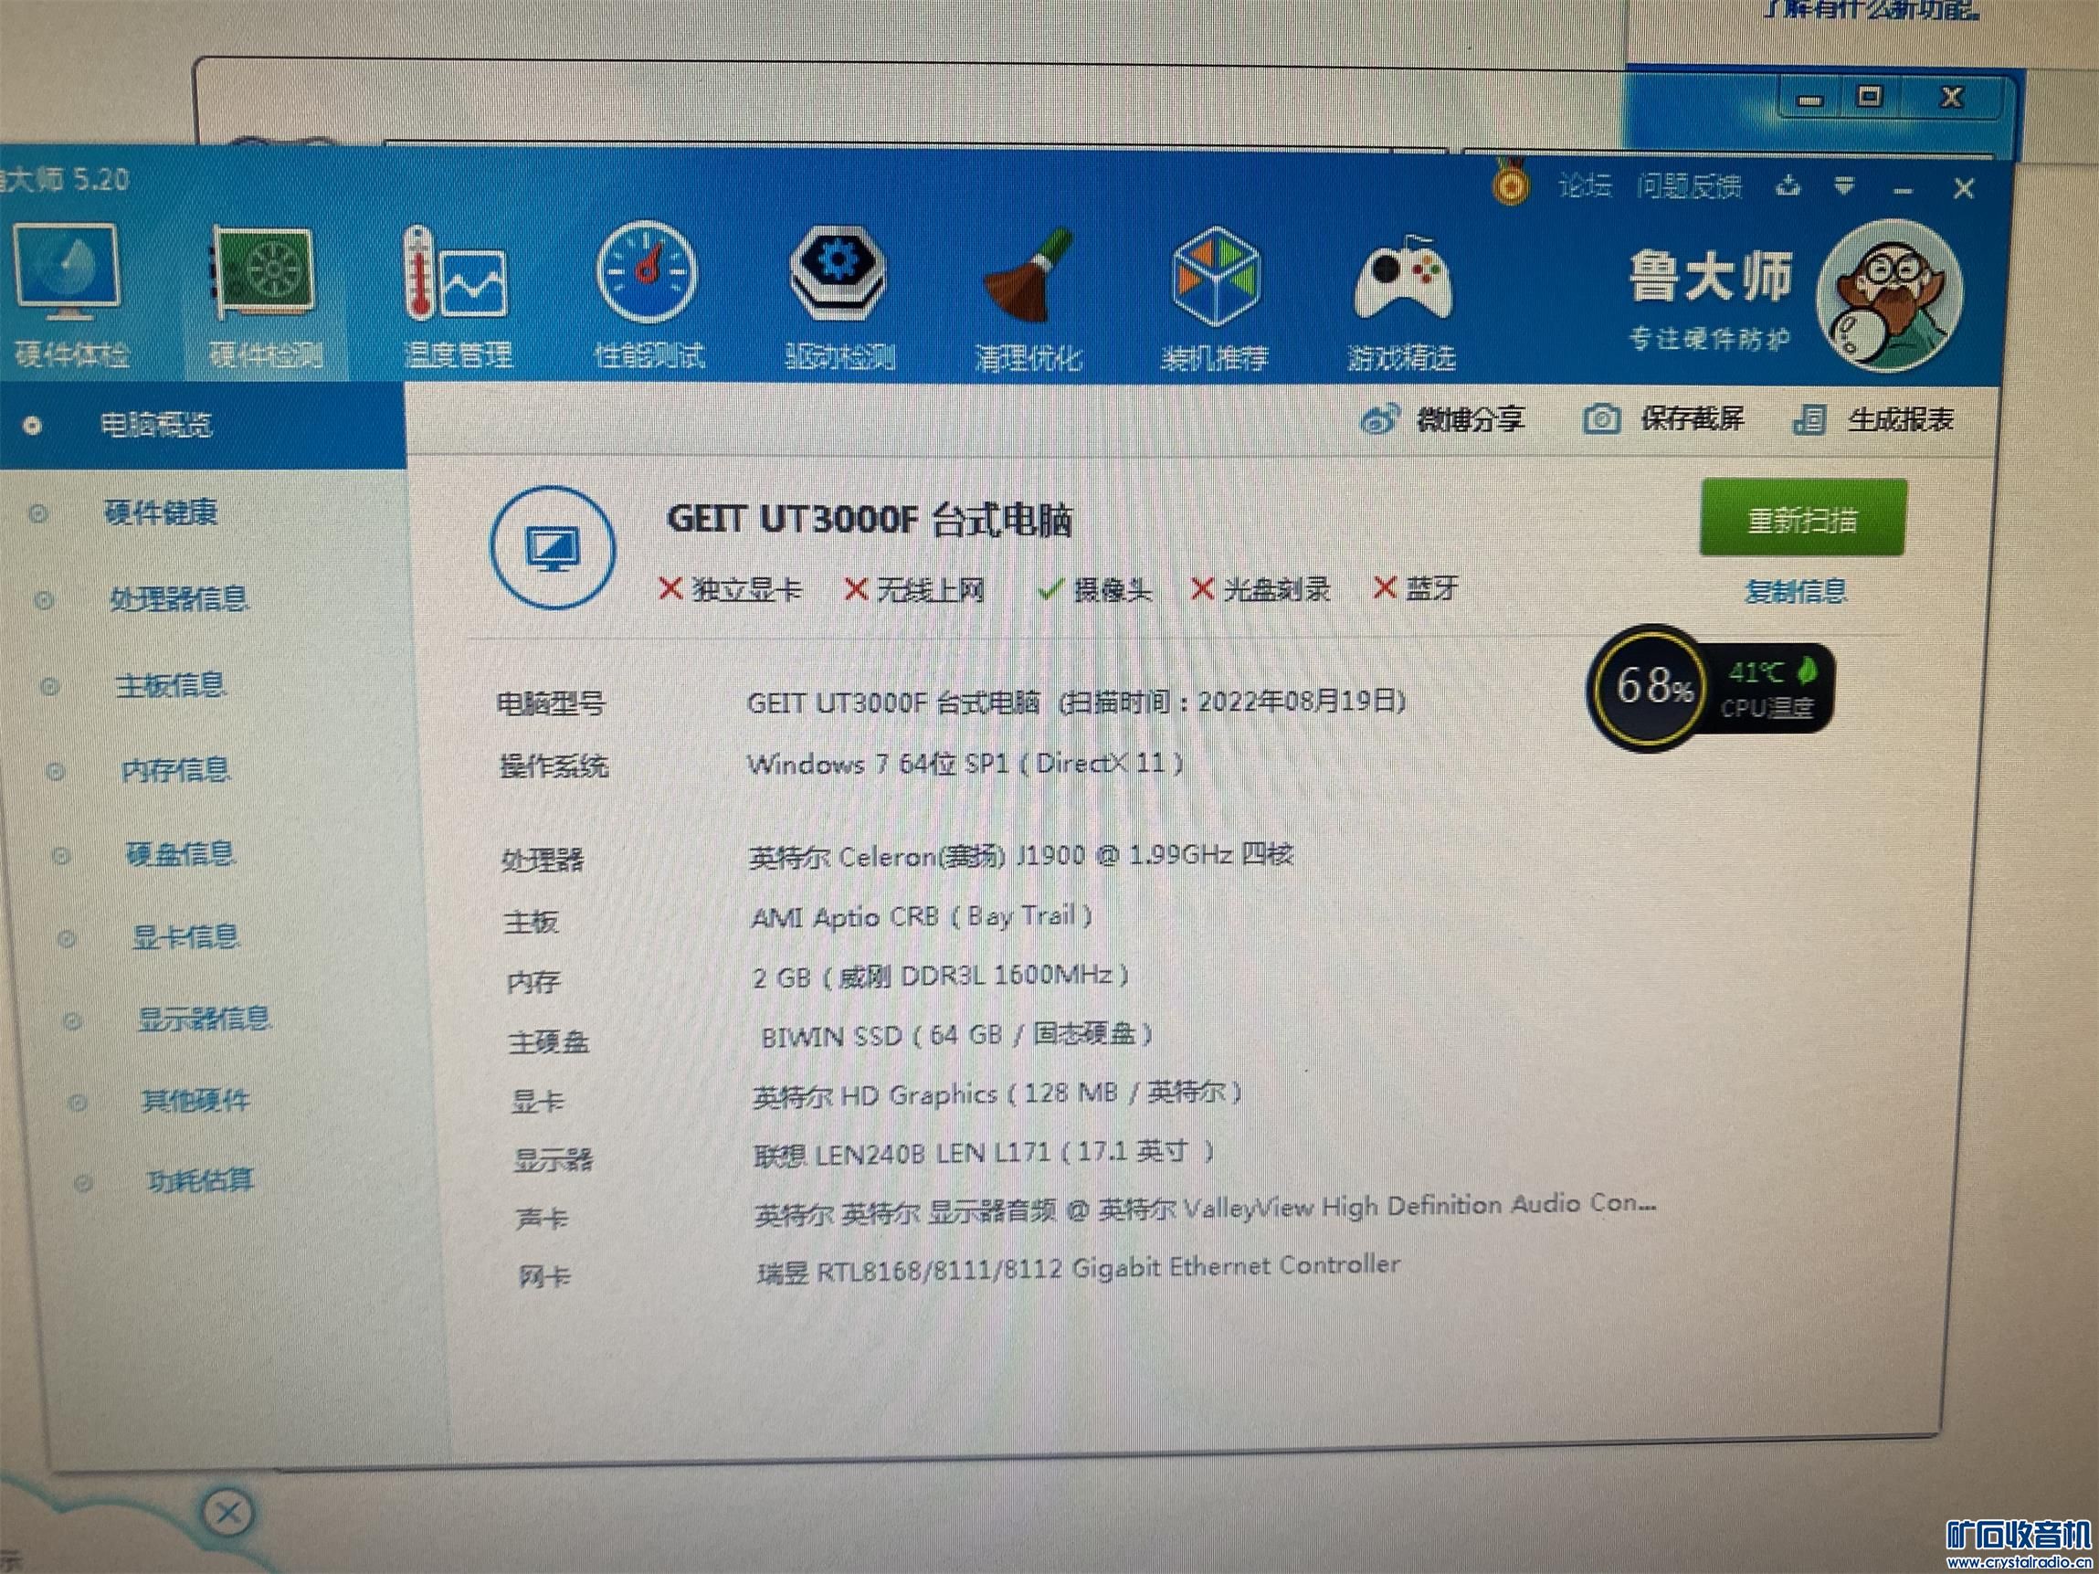Open 清理优化 cleanup optimization

(1028, 300)
